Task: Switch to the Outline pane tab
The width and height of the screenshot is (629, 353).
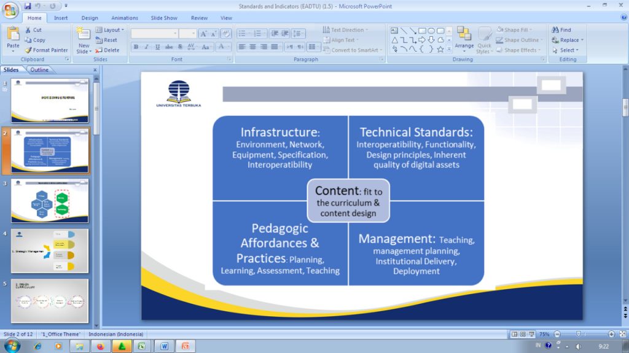Action: coord(39,70)
